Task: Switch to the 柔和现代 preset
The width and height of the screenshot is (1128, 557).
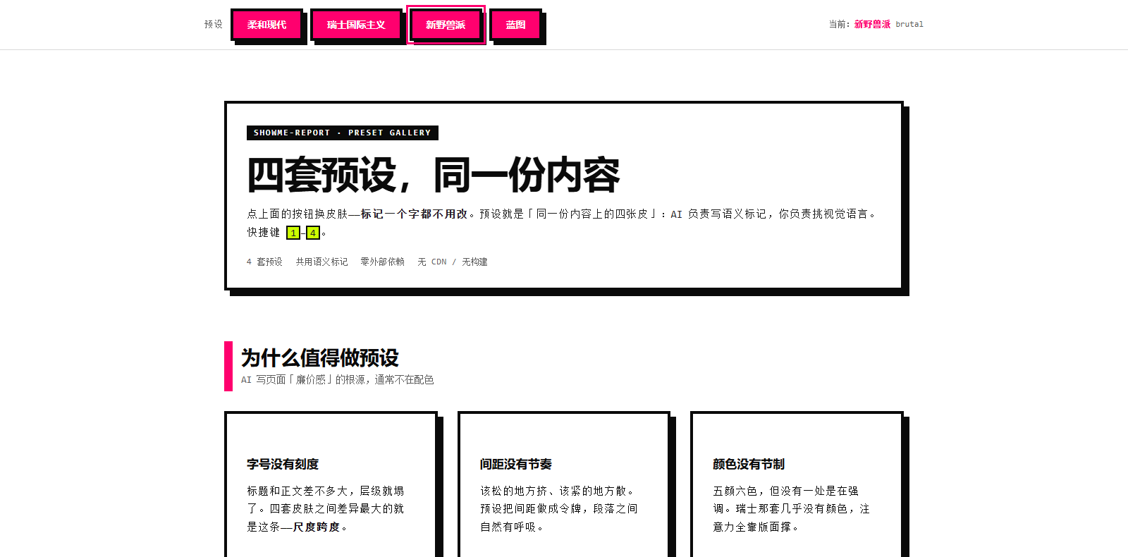Action: (266, 25)
